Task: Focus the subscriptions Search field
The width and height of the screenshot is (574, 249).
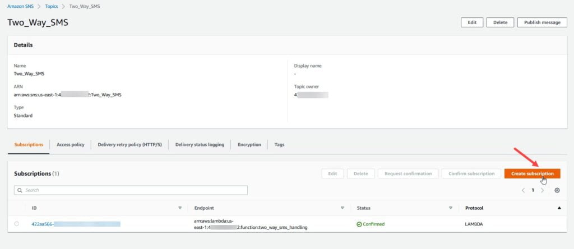Action: point(131,190)
